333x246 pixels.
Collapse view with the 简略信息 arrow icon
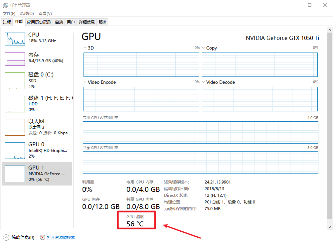click(x=6, y=237)
